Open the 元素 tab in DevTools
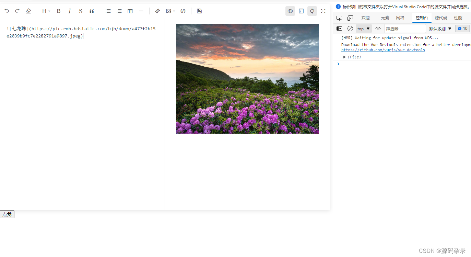The image size is (471, 257). (x=385, y=18)
